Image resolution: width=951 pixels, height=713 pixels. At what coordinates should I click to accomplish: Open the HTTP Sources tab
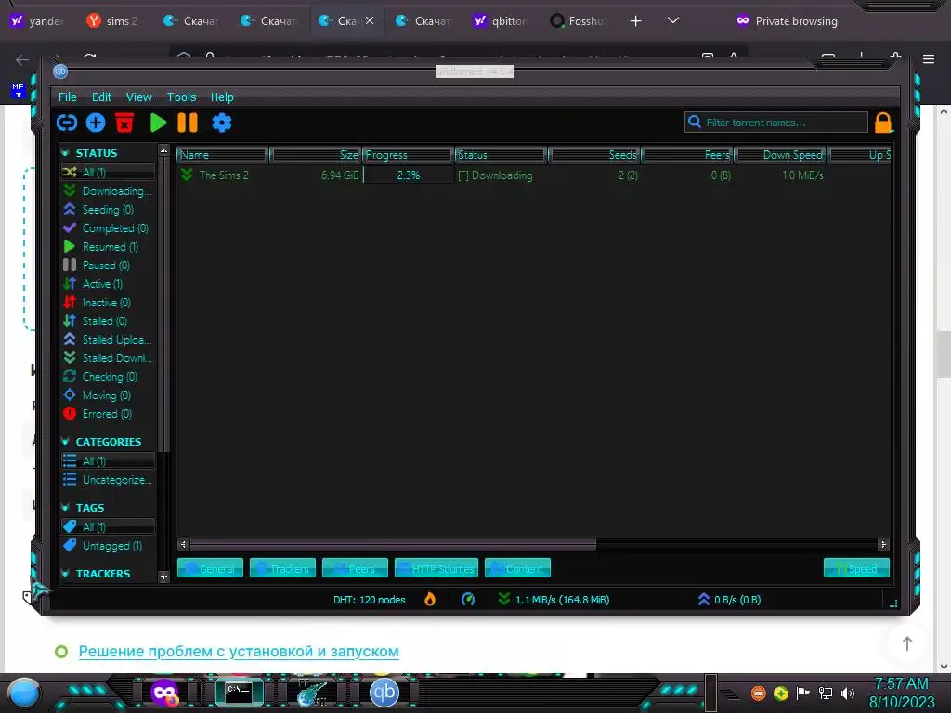[436, 568]
